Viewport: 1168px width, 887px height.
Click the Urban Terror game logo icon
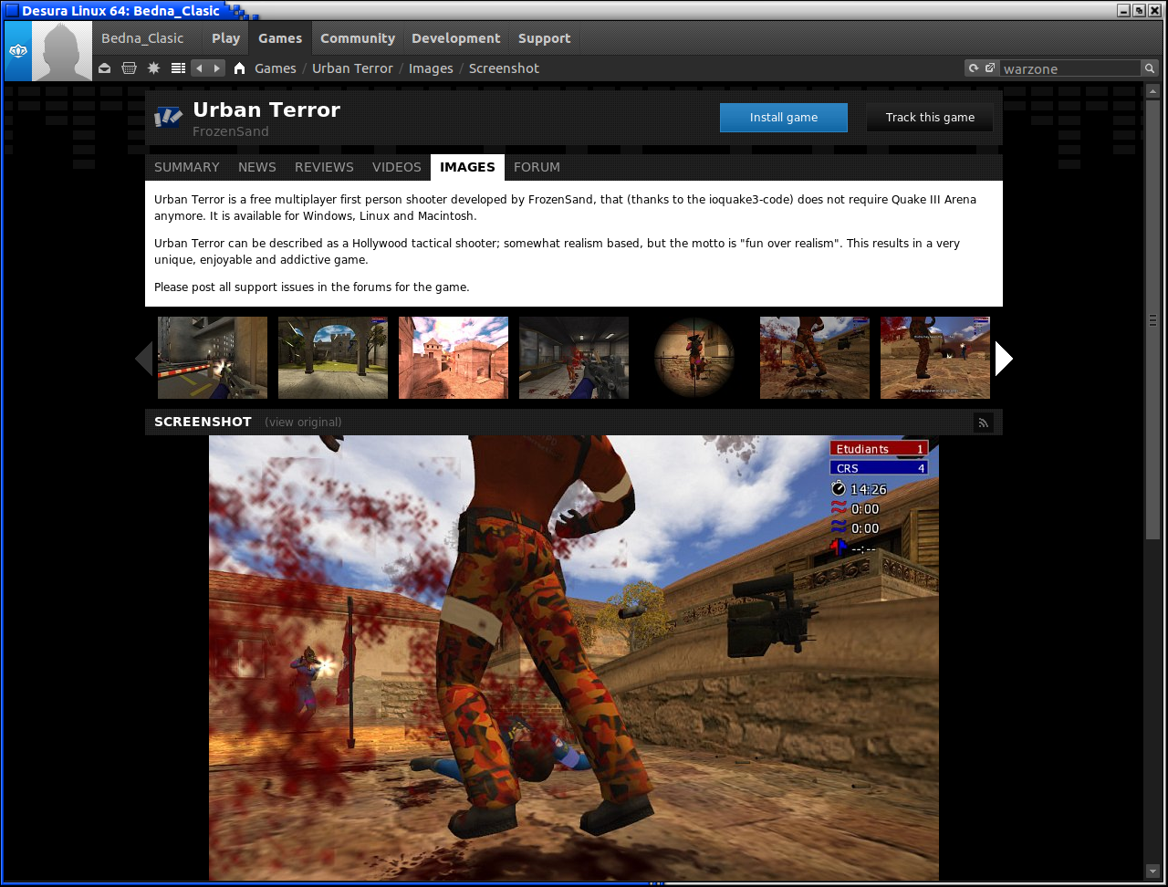coord(169,117)
